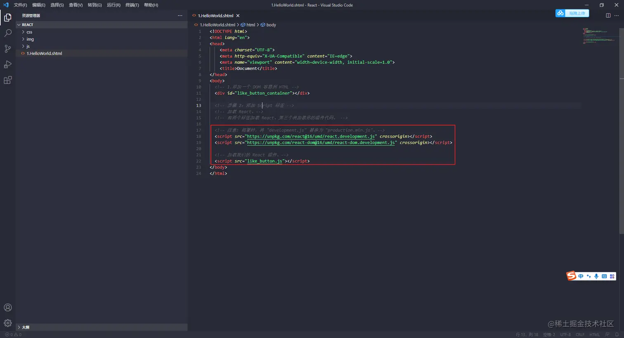Image resolution: width=624 pixels, height=338 pixels.
Task: Click the like_button_container div line
Action: pos(262,93)
